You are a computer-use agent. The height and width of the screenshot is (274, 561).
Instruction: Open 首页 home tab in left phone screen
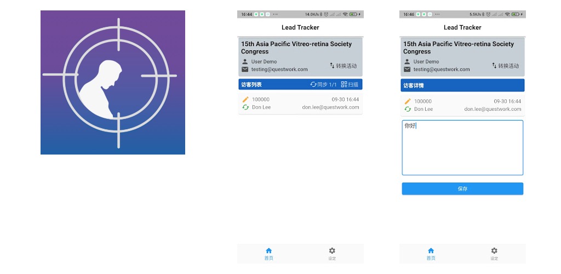click(268, 254)
